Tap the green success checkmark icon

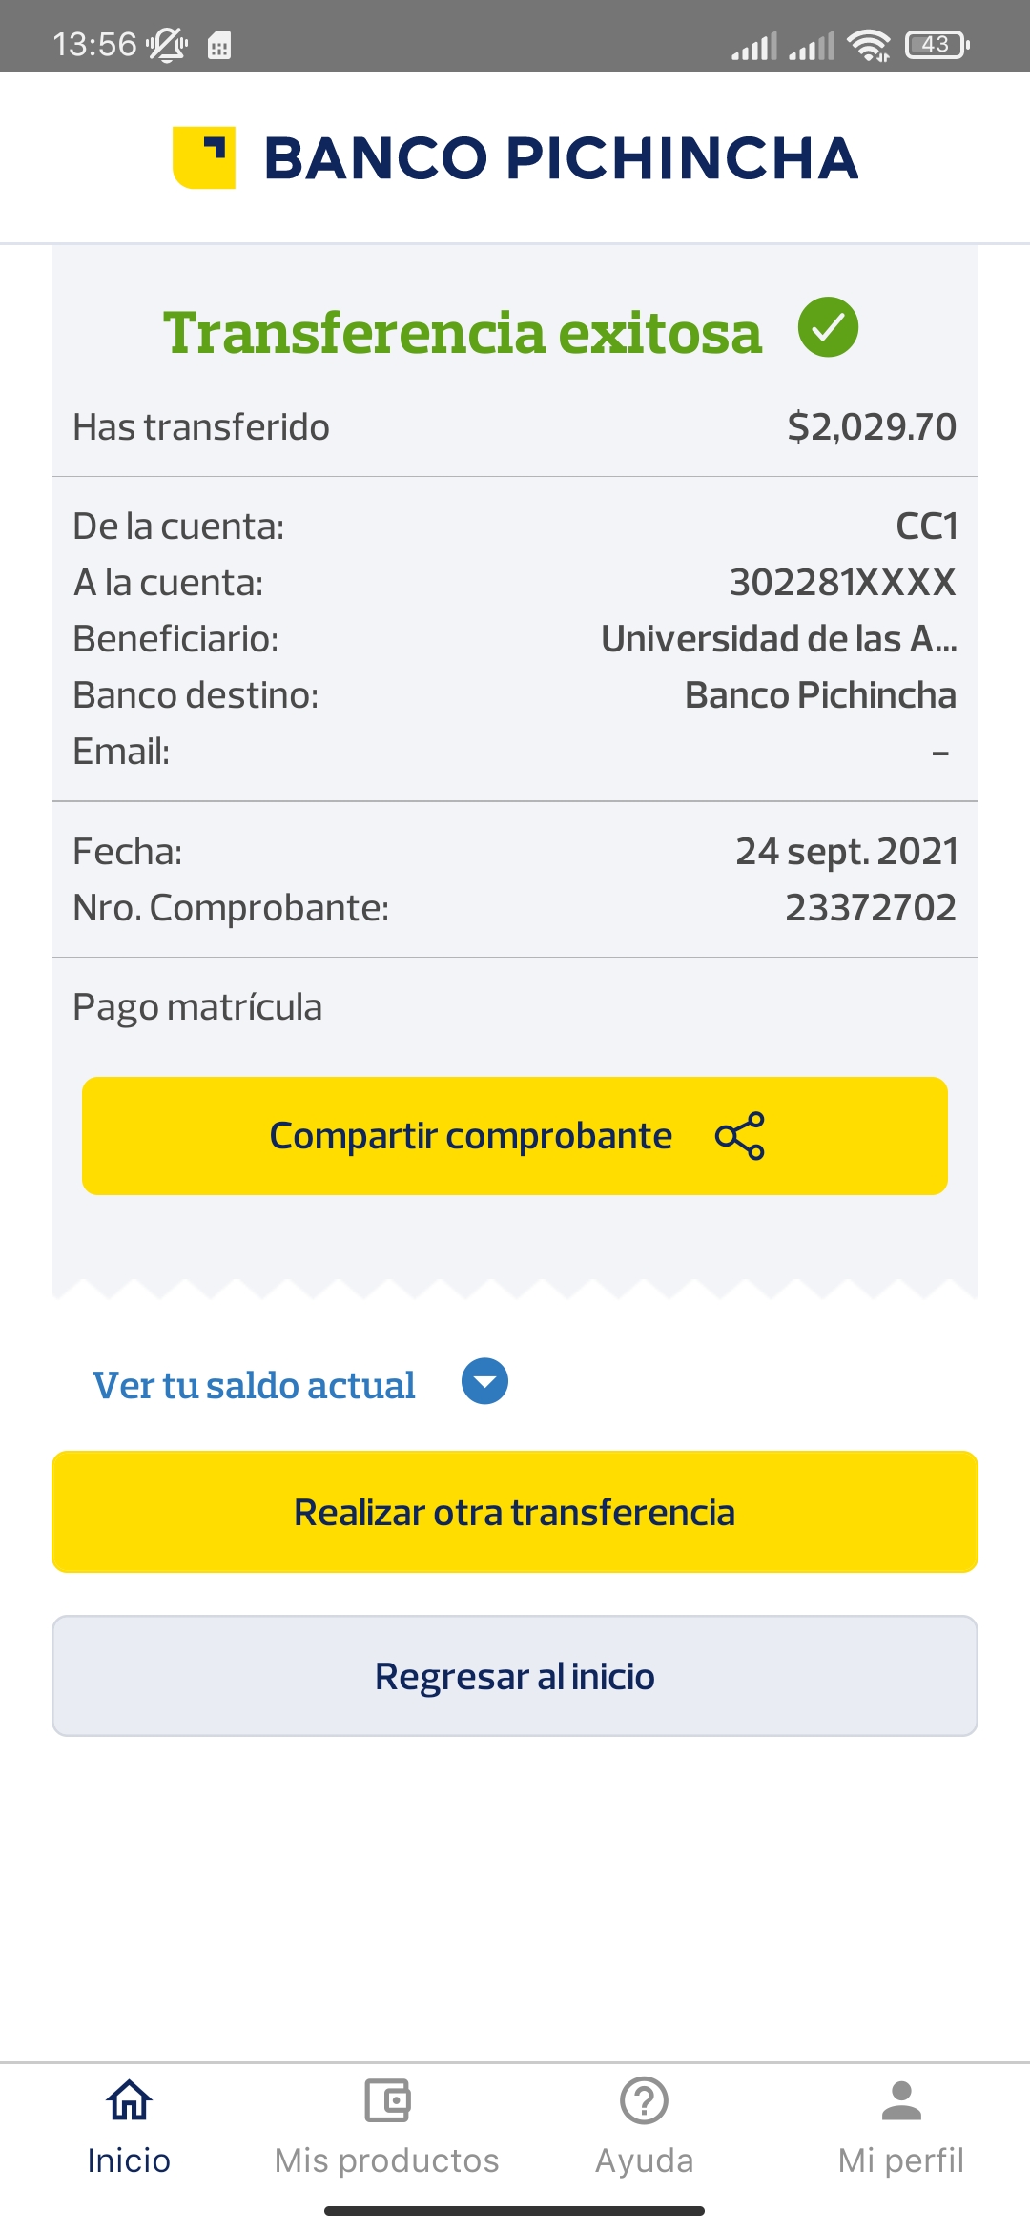point(828,327)
